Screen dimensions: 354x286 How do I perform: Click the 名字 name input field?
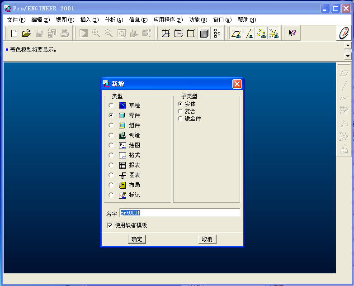(x=179, y=213)
